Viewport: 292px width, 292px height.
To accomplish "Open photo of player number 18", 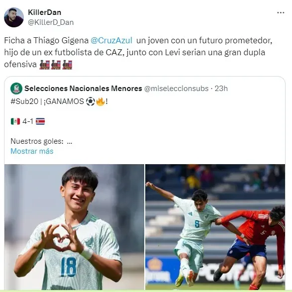I will (74, 227).
